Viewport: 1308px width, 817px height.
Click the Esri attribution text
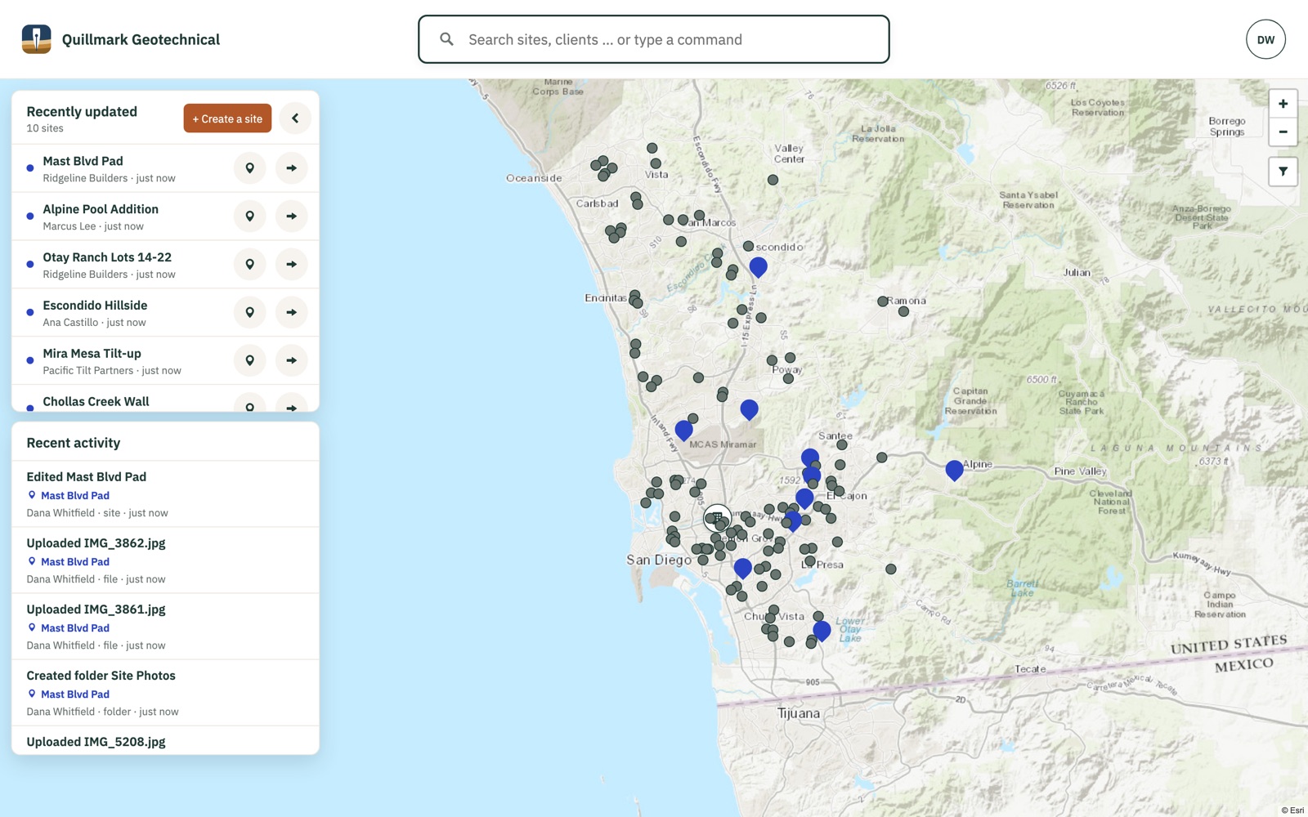[x=1292, y=810]
